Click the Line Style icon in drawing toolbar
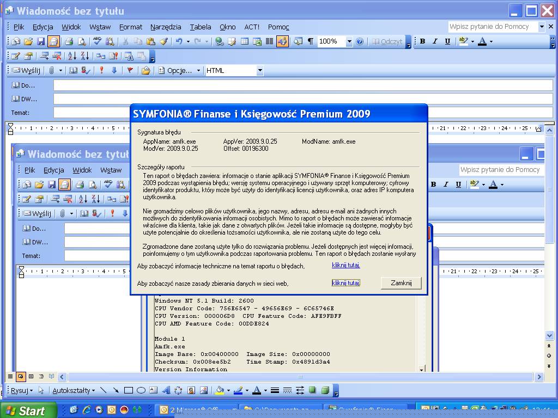The width and height of the screenshot is (558, 418). click(x=275, y=390)
